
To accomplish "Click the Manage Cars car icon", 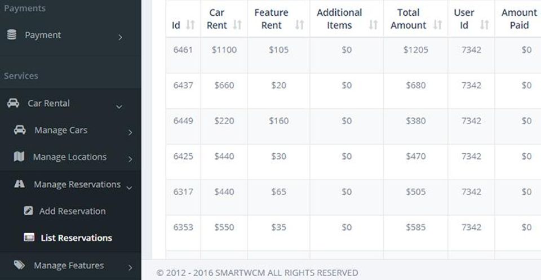I will point(20,130).
